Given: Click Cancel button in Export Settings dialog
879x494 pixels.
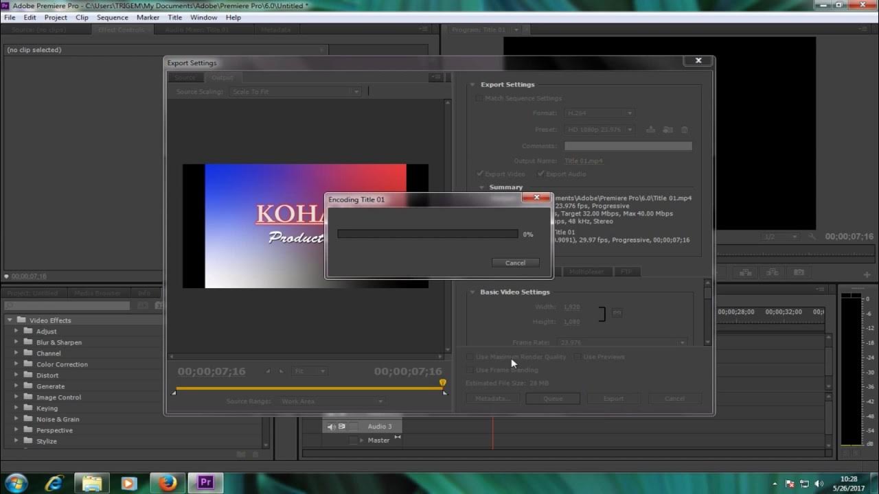Looking at the screenshot, I should point(674,398).
